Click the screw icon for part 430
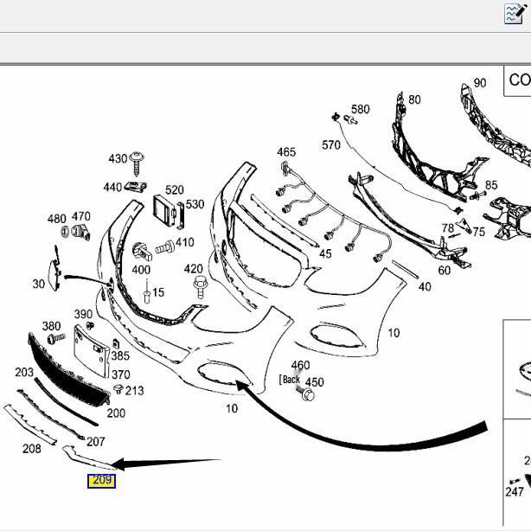The image size is (531, 531). (138, 159)
